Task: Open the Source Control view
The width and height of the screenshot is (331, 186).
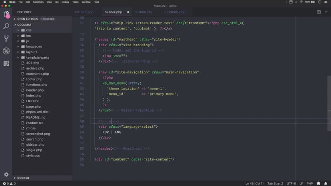Action: 6,39
